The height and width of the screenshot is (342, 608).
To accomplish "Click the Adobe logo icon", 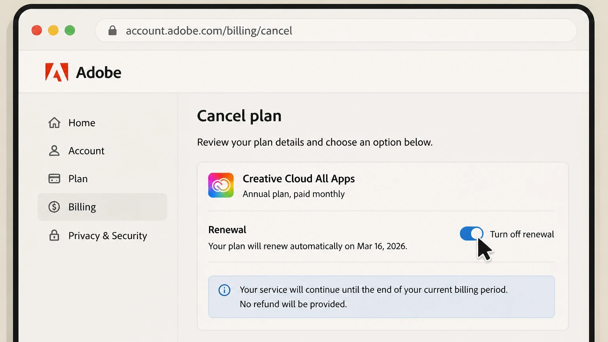I will (x=57, y=72).
